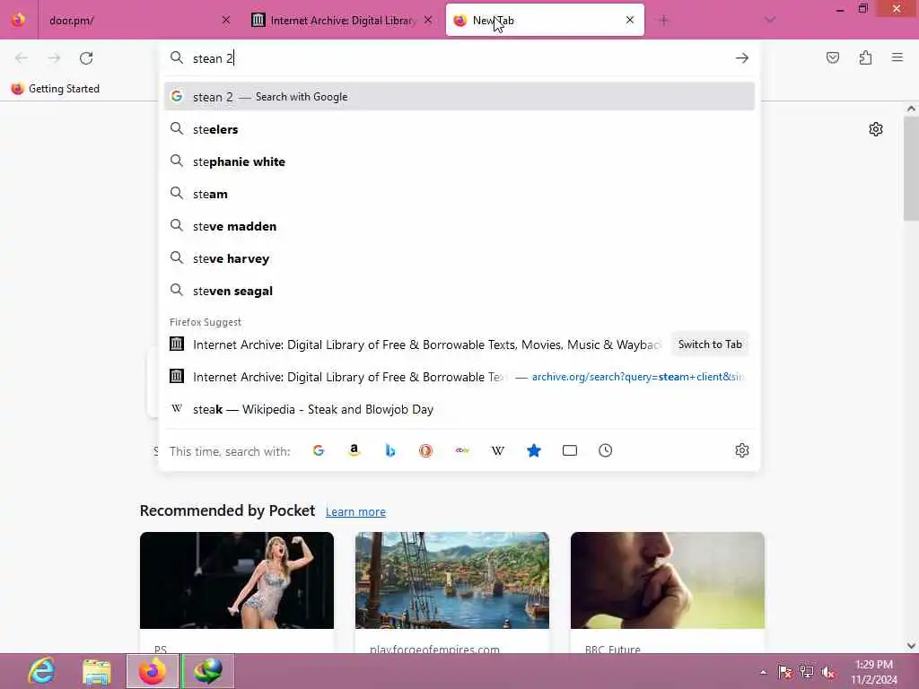Choose the 'steve madden' suggestion
This screenshot has height=689, width=919.
pyautogui.click(x=459, y=226)
